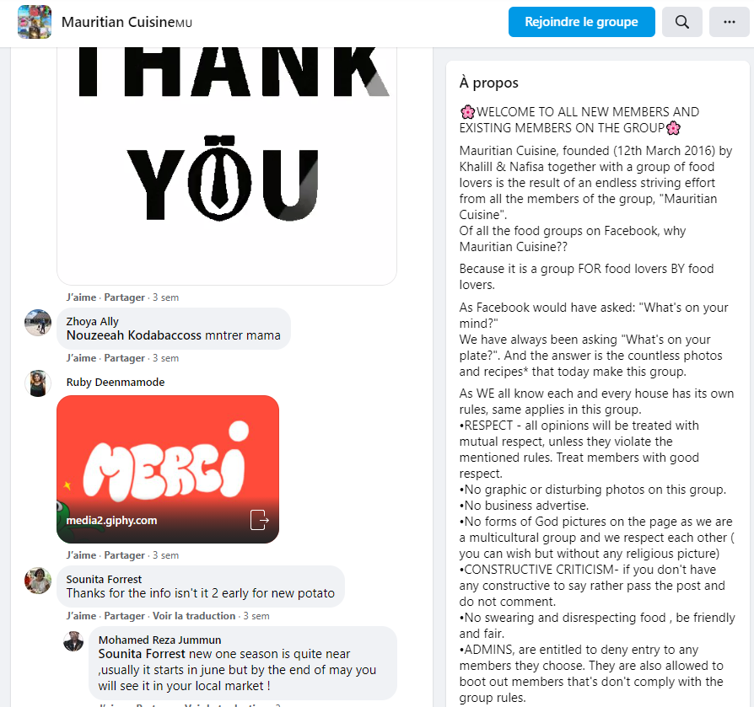Image resolution: width=754 pixels, height=707 pixels.
Task: Open Mohamed Reza Jummun's avatar
Action: tap(73, 641)
